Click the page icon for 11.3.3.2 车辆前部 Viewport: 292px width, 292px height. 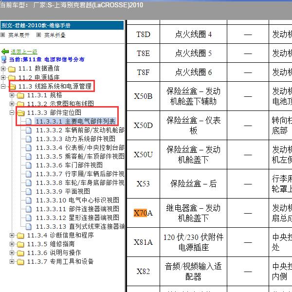pos(29,130)
